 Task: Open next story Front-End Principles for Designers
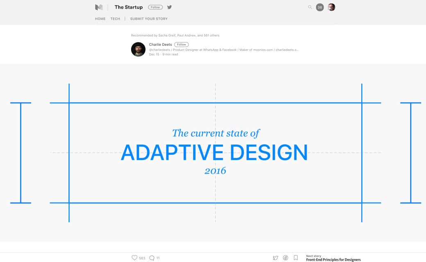click(333, 260)
